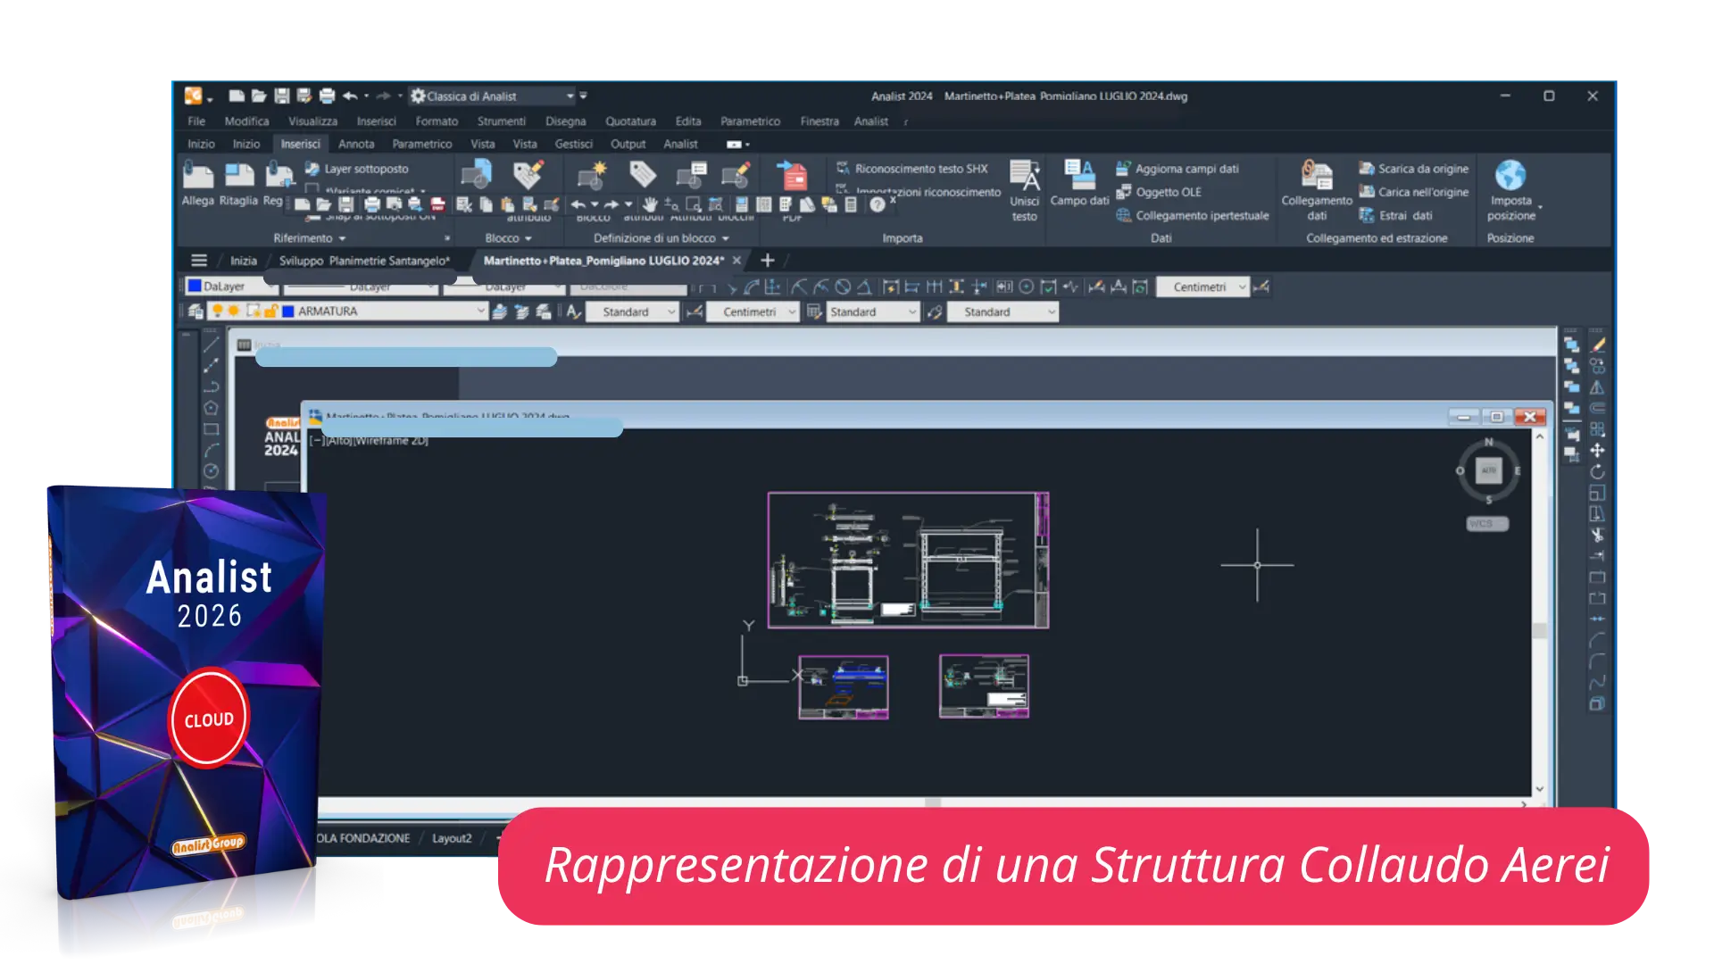
Task: Expand the Classica di Analist workspace dropdown
Action: coord(570,96)
